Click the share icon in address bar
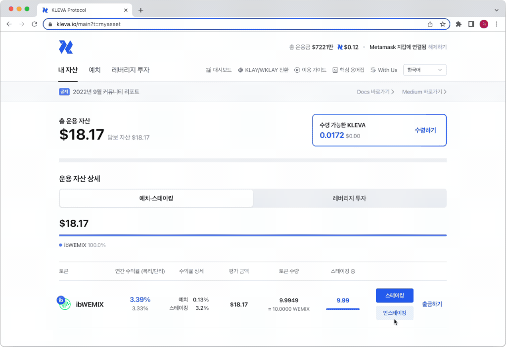Viewport: 506px width, 347px height. [x=430, y=24]
